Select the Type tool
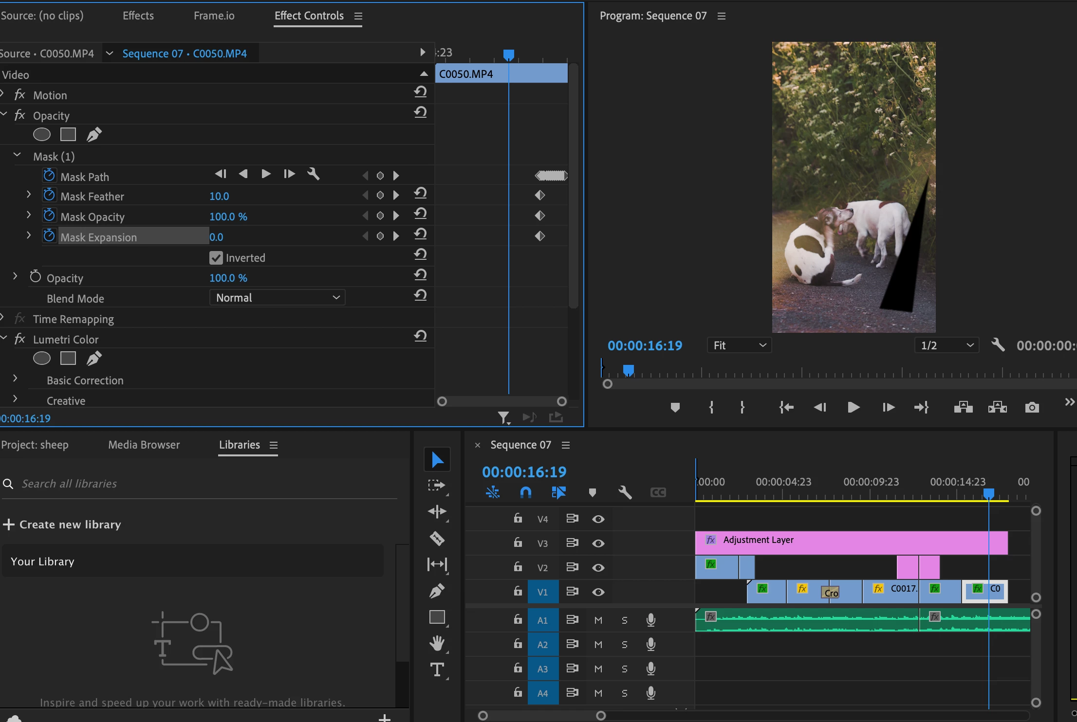 [x=437, y=670]
